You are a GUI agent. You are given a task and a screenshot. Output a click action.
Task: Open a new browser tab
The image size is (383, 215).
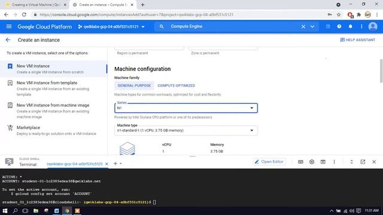point(142,5)
